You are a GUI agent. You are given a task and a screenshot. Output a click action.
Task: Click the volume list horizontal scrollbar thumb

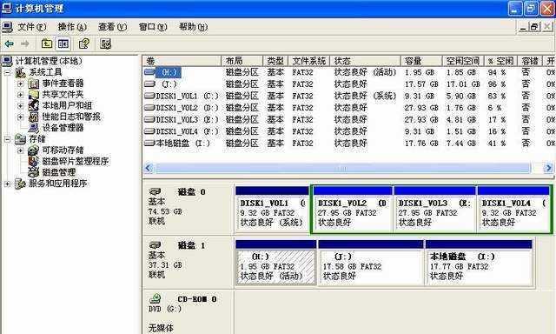coord(342,168)
